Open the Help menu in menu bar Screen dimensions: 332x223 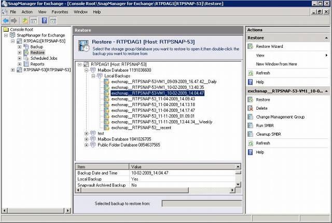click(97, 12)
